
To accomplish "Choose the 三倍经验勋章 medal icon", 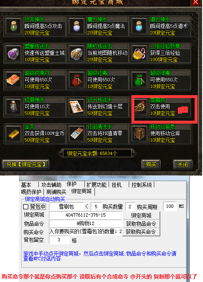I will (x=139, y=53).
